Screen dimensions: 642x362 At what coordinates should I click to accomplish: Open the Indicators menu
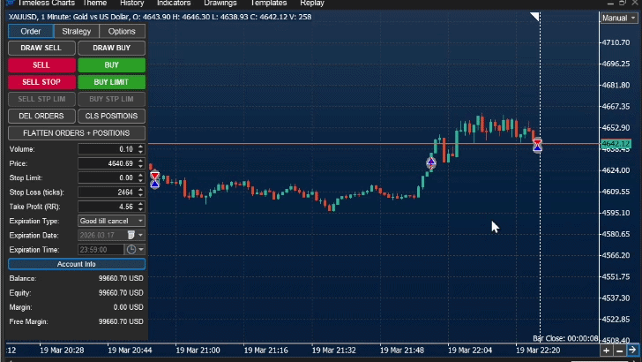pos(174,4)
